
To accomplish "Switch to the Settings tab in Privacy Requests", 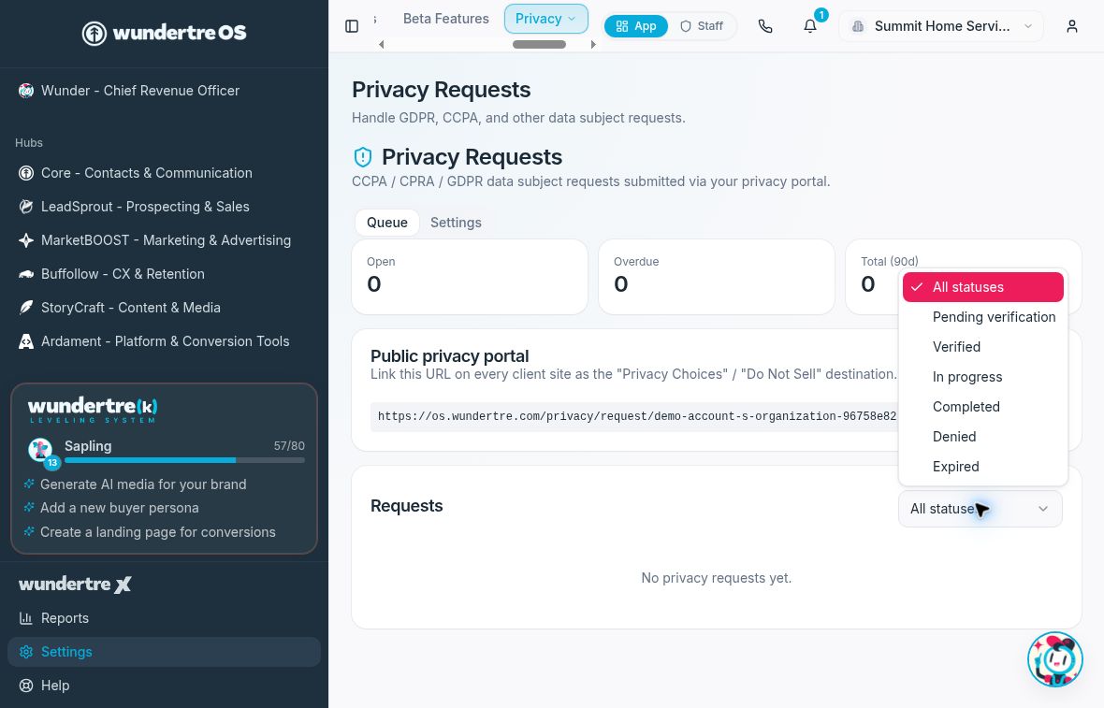I will click(x=456, y=223).
